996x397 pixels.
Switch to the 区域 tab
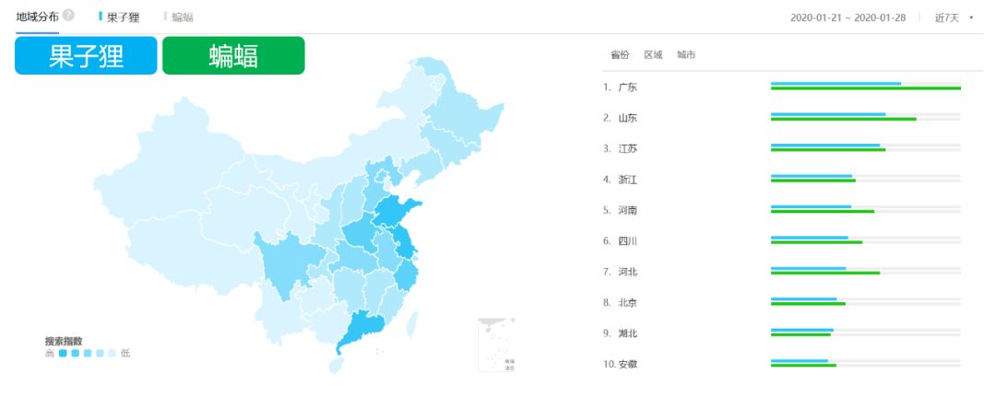coord(653,55)
